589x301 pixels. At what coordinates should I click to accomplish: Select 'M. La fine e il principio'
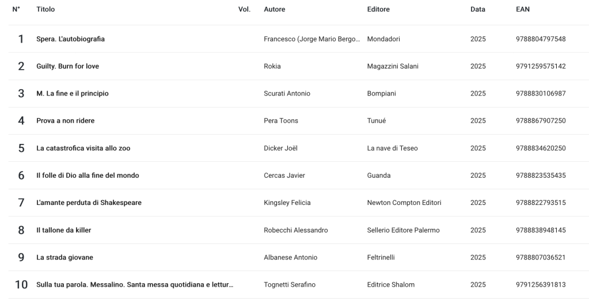tap(72, 94)
